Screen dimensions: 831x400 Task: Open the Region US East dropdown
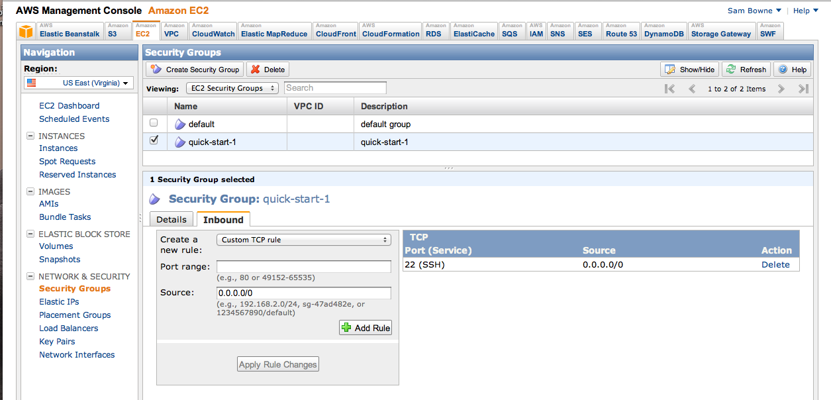(79, 83)
